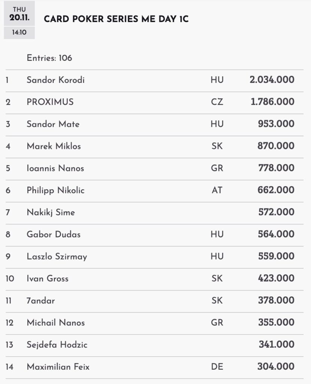Viewport: 311px width, 384px height.
Task: Click Maximilian Feix at rank 14
Action: coord(58,367)
